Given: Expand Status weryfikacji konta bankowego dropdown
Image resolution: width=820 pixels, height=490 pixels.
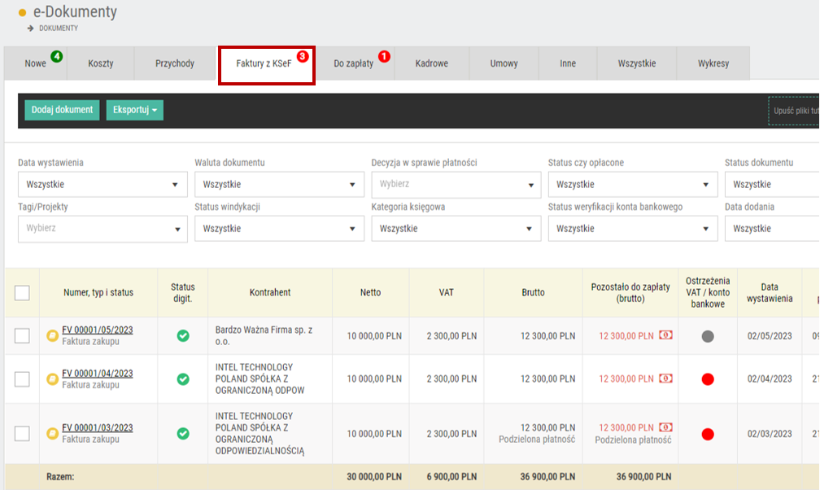Looking at the screenshot, I should click(x=633, y=229).
